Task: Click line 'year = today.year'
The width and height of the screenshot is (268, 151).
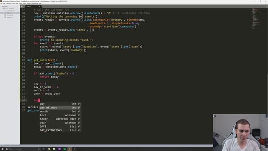Action: [x=47, y=94]
